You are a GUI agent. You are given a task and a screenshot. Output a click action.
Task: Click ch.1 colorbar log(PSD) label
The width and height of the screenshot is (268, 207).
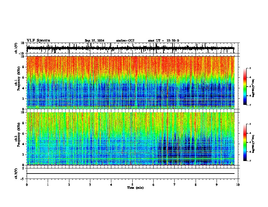tap(253, 88)
